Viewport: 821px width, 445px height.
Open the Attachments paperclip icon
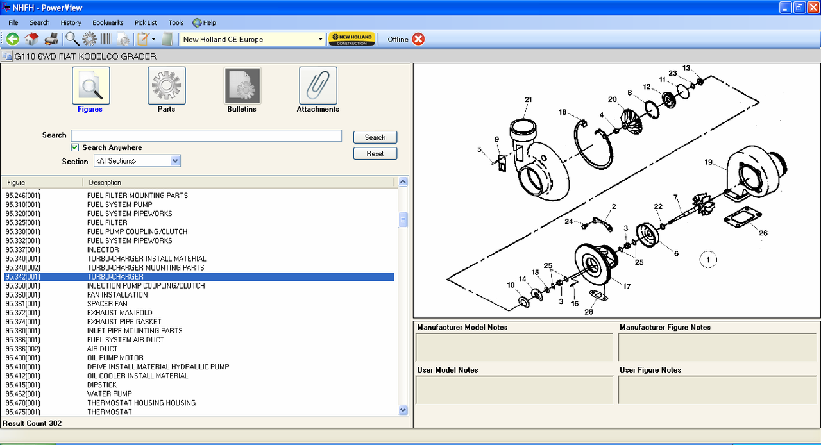click(x=318, y=85)
